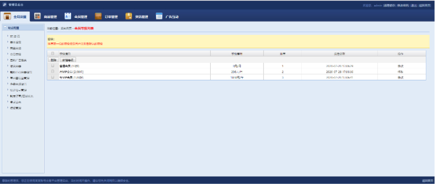Switch to the 订单管理 tab

(x=106, y=16)
